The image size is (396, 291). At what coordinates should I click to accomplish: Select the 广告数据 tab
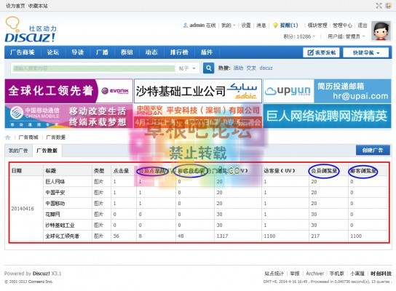(47, 151)
